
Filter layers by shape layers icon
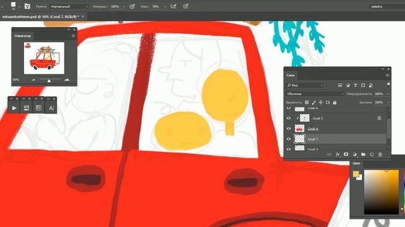click(363, 86)
